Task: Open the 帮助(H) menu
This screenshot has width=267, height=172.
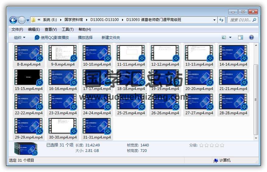Action: (x=85, y=29)
